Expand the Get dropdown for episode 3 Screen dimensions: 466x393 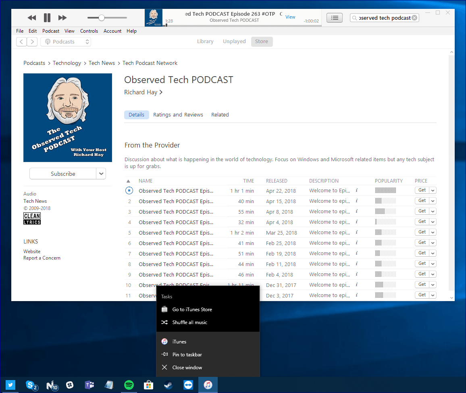[433, 211]
